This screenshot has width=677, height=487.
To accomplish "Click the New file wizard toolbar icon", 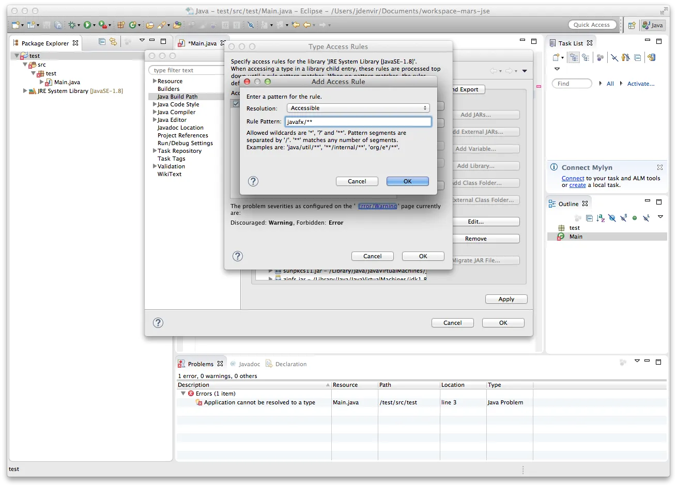I will 16,25.
